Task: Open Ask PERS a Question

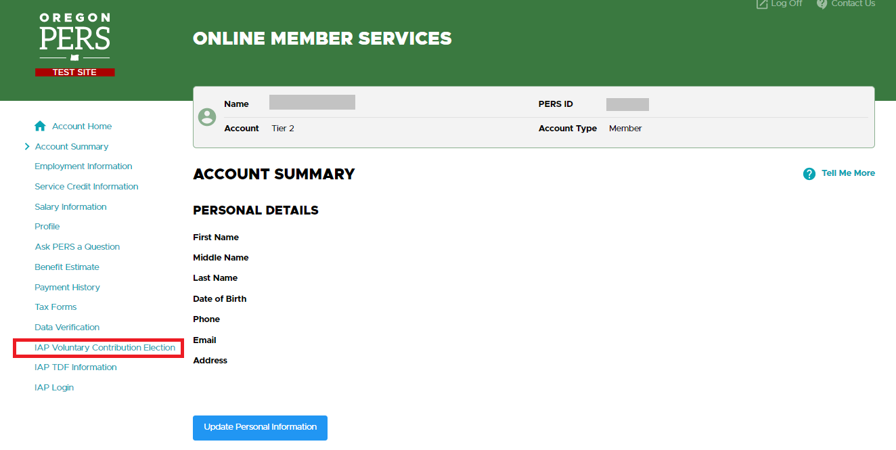Action: [x=77, y=247]
